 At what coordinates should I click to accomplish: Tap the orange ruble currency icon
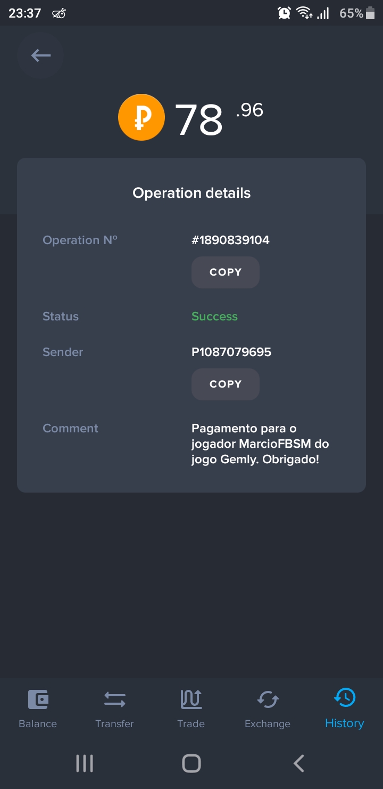click(x=141, y=118)
